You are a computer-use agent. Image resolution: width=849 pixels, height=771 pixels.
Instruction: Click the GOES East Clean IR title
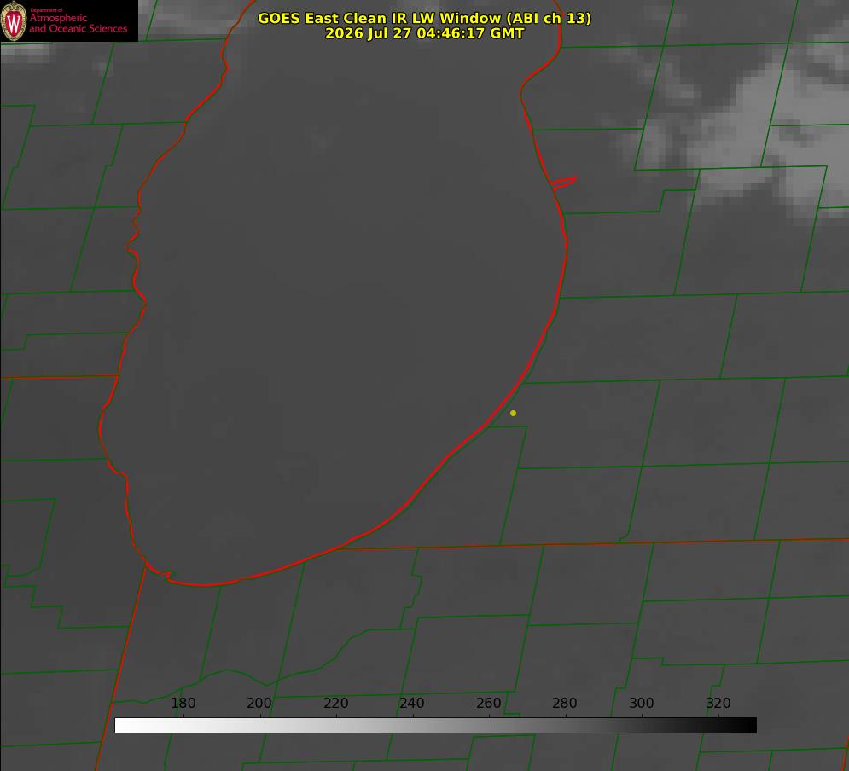(424, 18)
